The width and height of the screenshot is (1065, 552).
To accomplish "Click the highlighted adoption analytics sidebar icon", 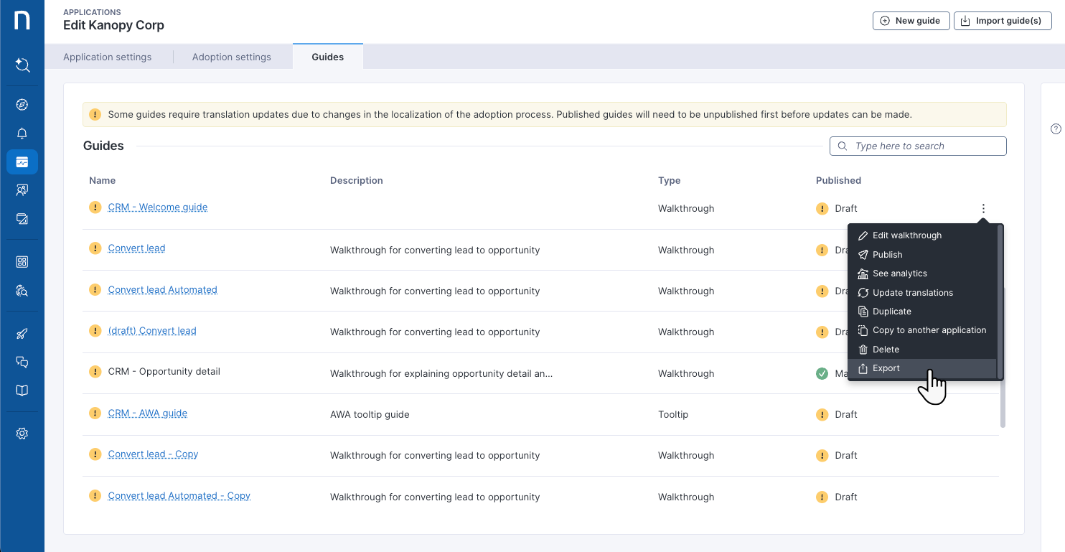I will (22, 162).
